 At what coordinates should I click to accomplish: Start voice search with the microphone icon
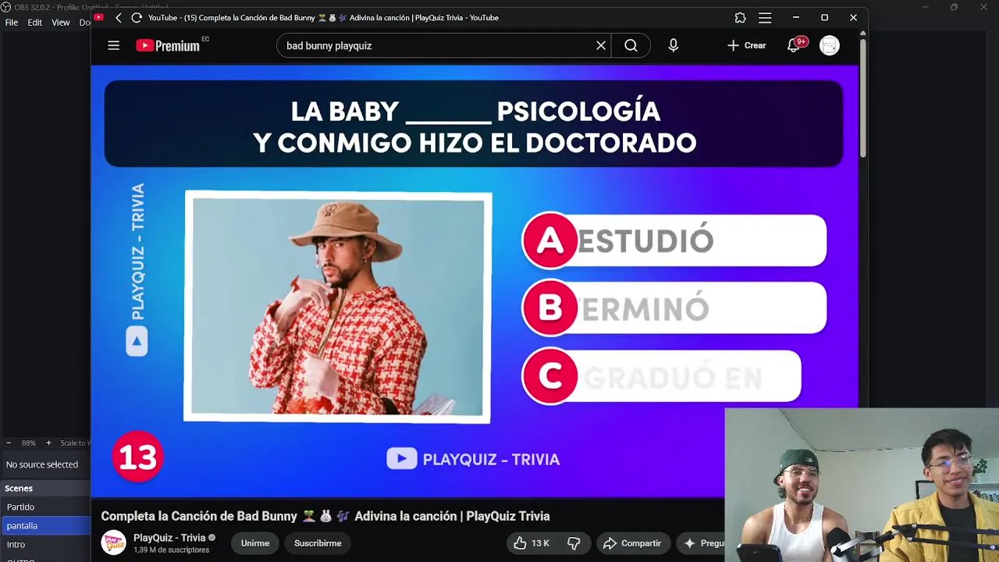coord(673,45)
